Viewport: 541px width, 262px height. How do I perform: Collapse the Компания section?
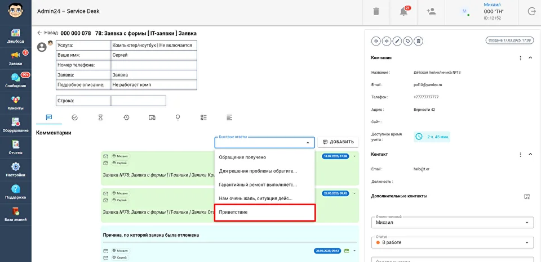tap(530, 58)
